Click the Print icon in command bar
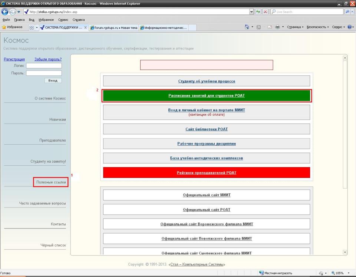The height and width of the screenshot is (277, 356). click(x=277, y=27)
